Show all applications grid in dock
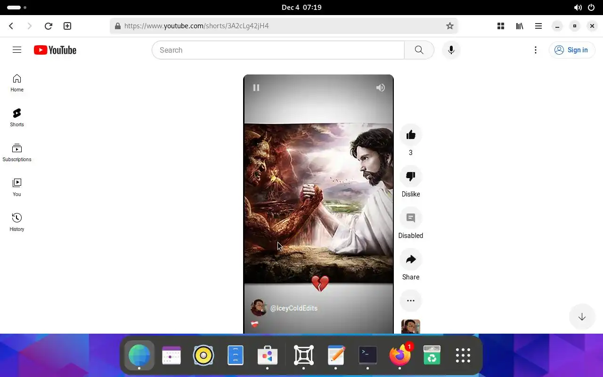 (x=463, y=355)
